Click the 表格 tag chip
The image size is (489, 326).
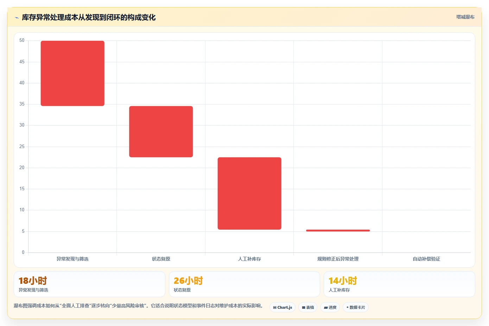pos(308,307)
